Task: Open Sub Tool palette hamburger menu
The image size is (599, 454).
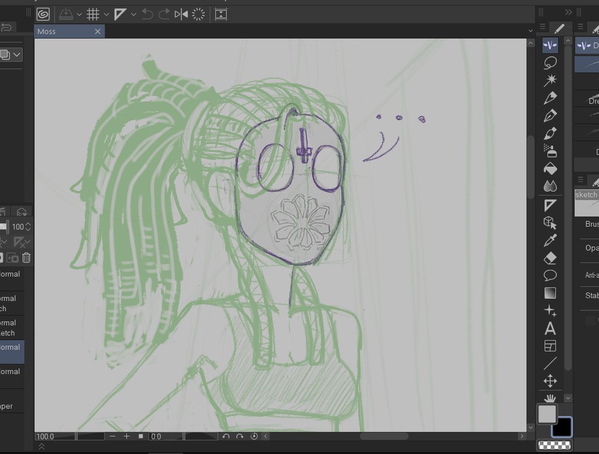Action: pos(580,27)
